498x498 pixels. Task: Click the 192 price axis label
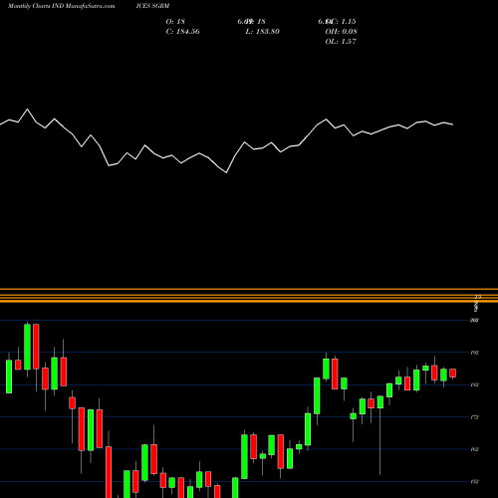pos(475,353)
